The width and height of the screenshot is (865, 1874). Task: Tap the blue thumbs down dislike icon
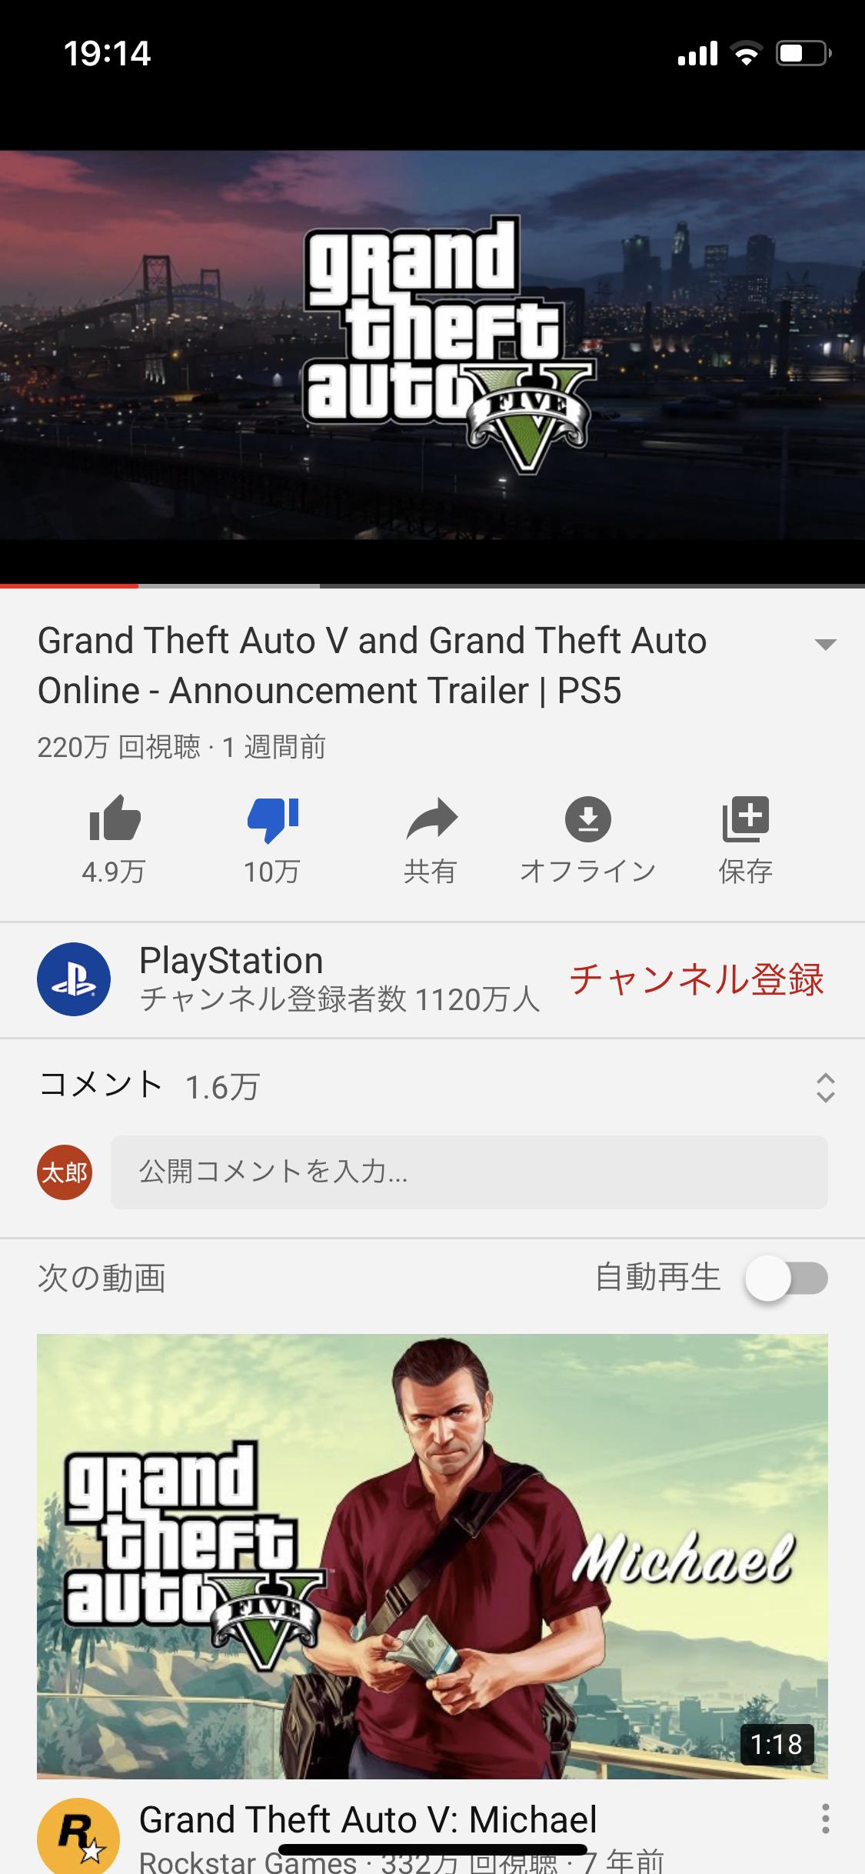click(x=272, y=820)
